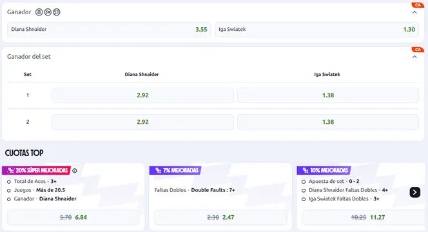428x232 pixels.
Task: Click Ganador - Diana Shnaider selection text
Action: pyautogui.click(x=45, y=198)
